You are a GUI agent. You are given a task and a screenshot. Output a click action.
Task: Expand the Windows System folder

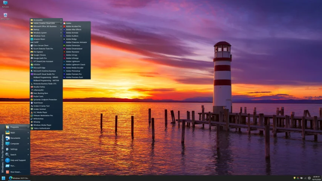coord(46,33)
